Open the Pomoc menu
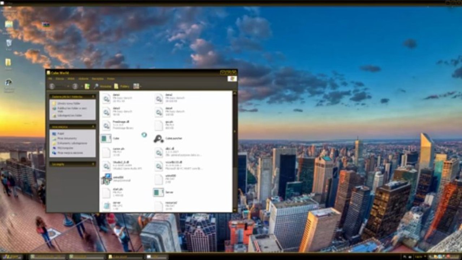Screen dimensions: 462x260 (111, 78)
